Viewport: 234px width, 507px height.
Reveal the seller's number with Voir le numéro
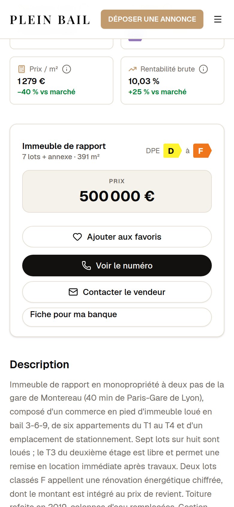pyautogui.click(x=117, y=266)
